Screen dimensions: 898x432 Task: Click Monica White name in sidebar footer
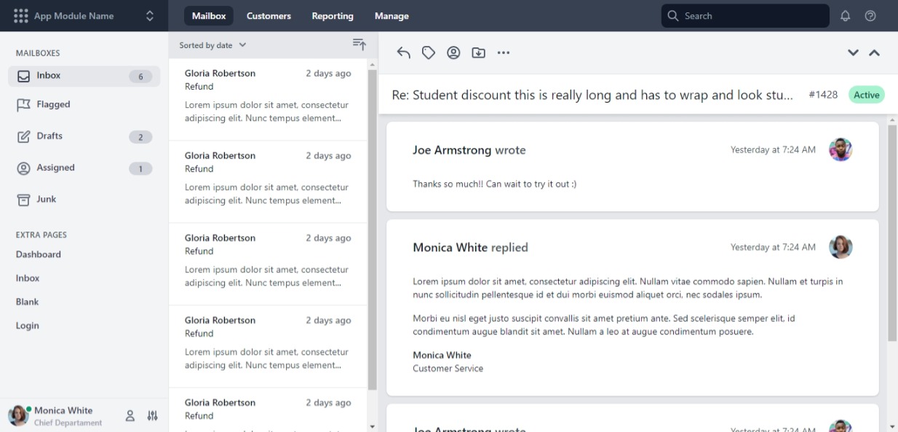63,410
